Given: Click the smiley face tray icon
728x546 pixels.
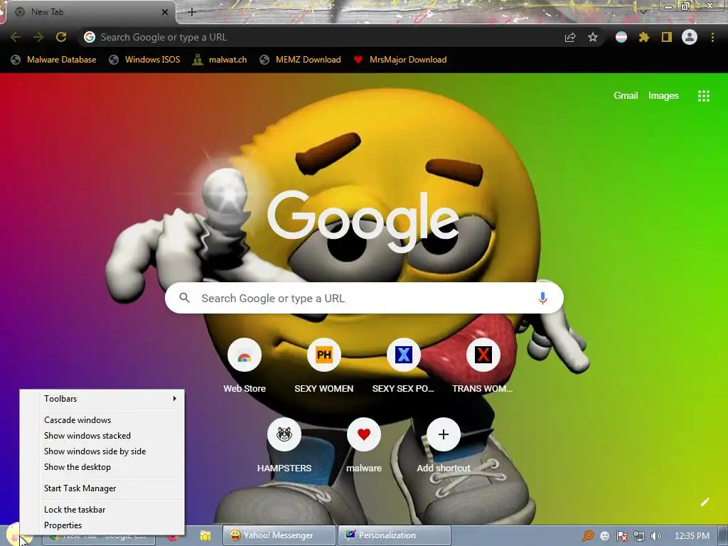Looking at the screenshot, I should (x=604, y=536).
